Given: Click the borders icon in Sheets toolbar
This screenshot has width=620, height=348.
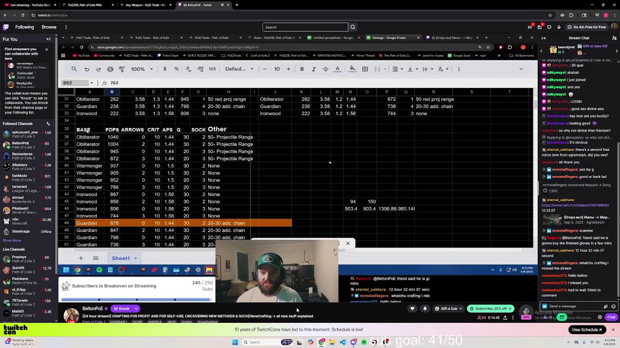Looking at the screenshot, I should [365, 69].
